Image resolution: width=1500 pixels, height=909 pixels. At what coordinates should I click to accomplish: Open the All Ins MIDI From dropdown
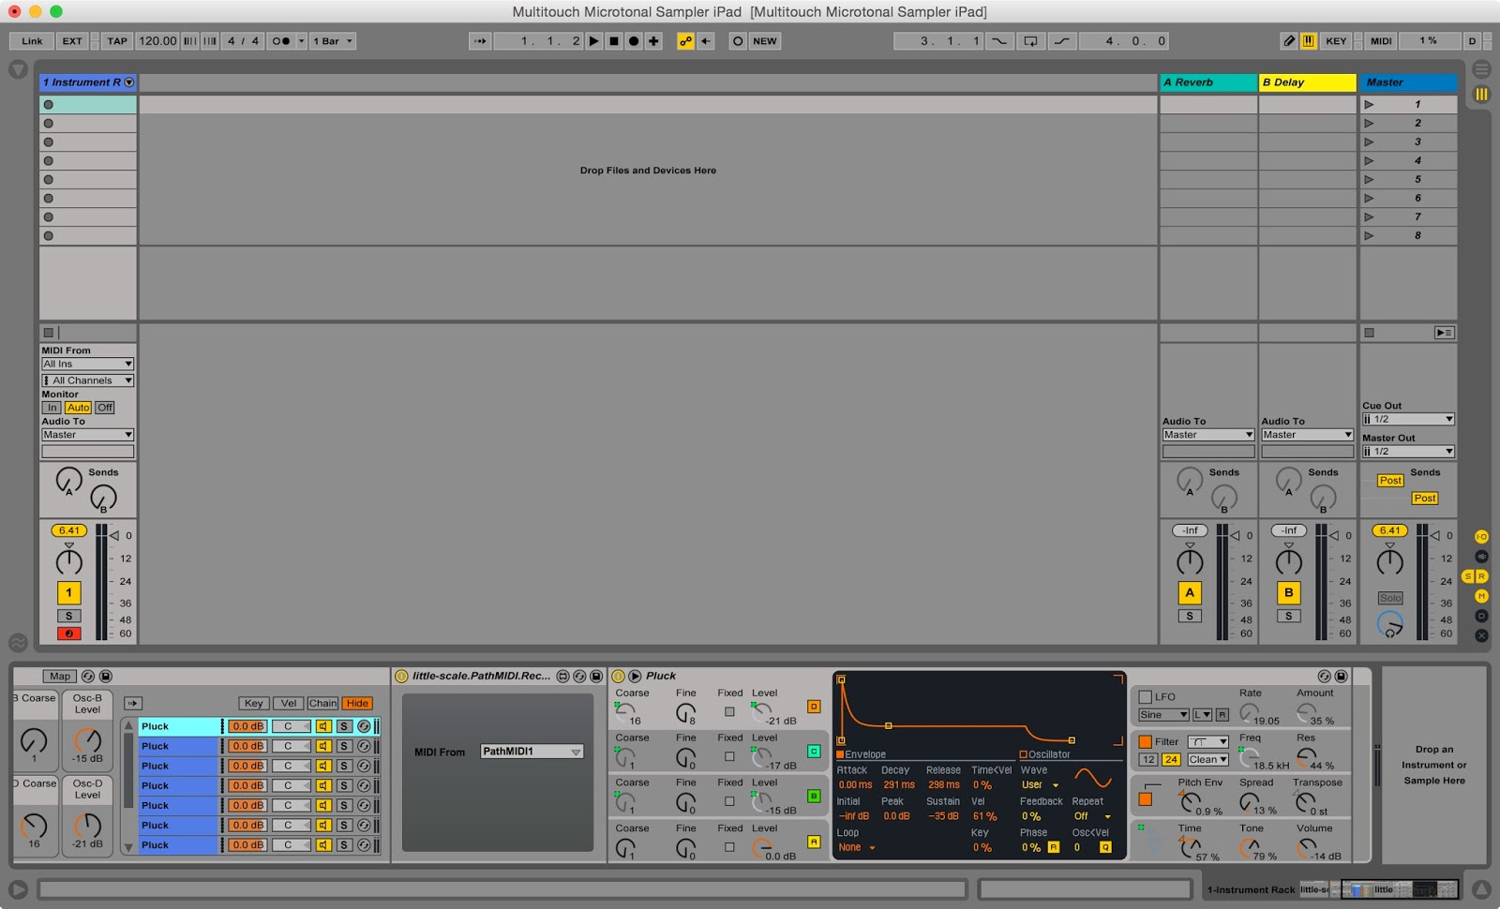coord(87,364)
